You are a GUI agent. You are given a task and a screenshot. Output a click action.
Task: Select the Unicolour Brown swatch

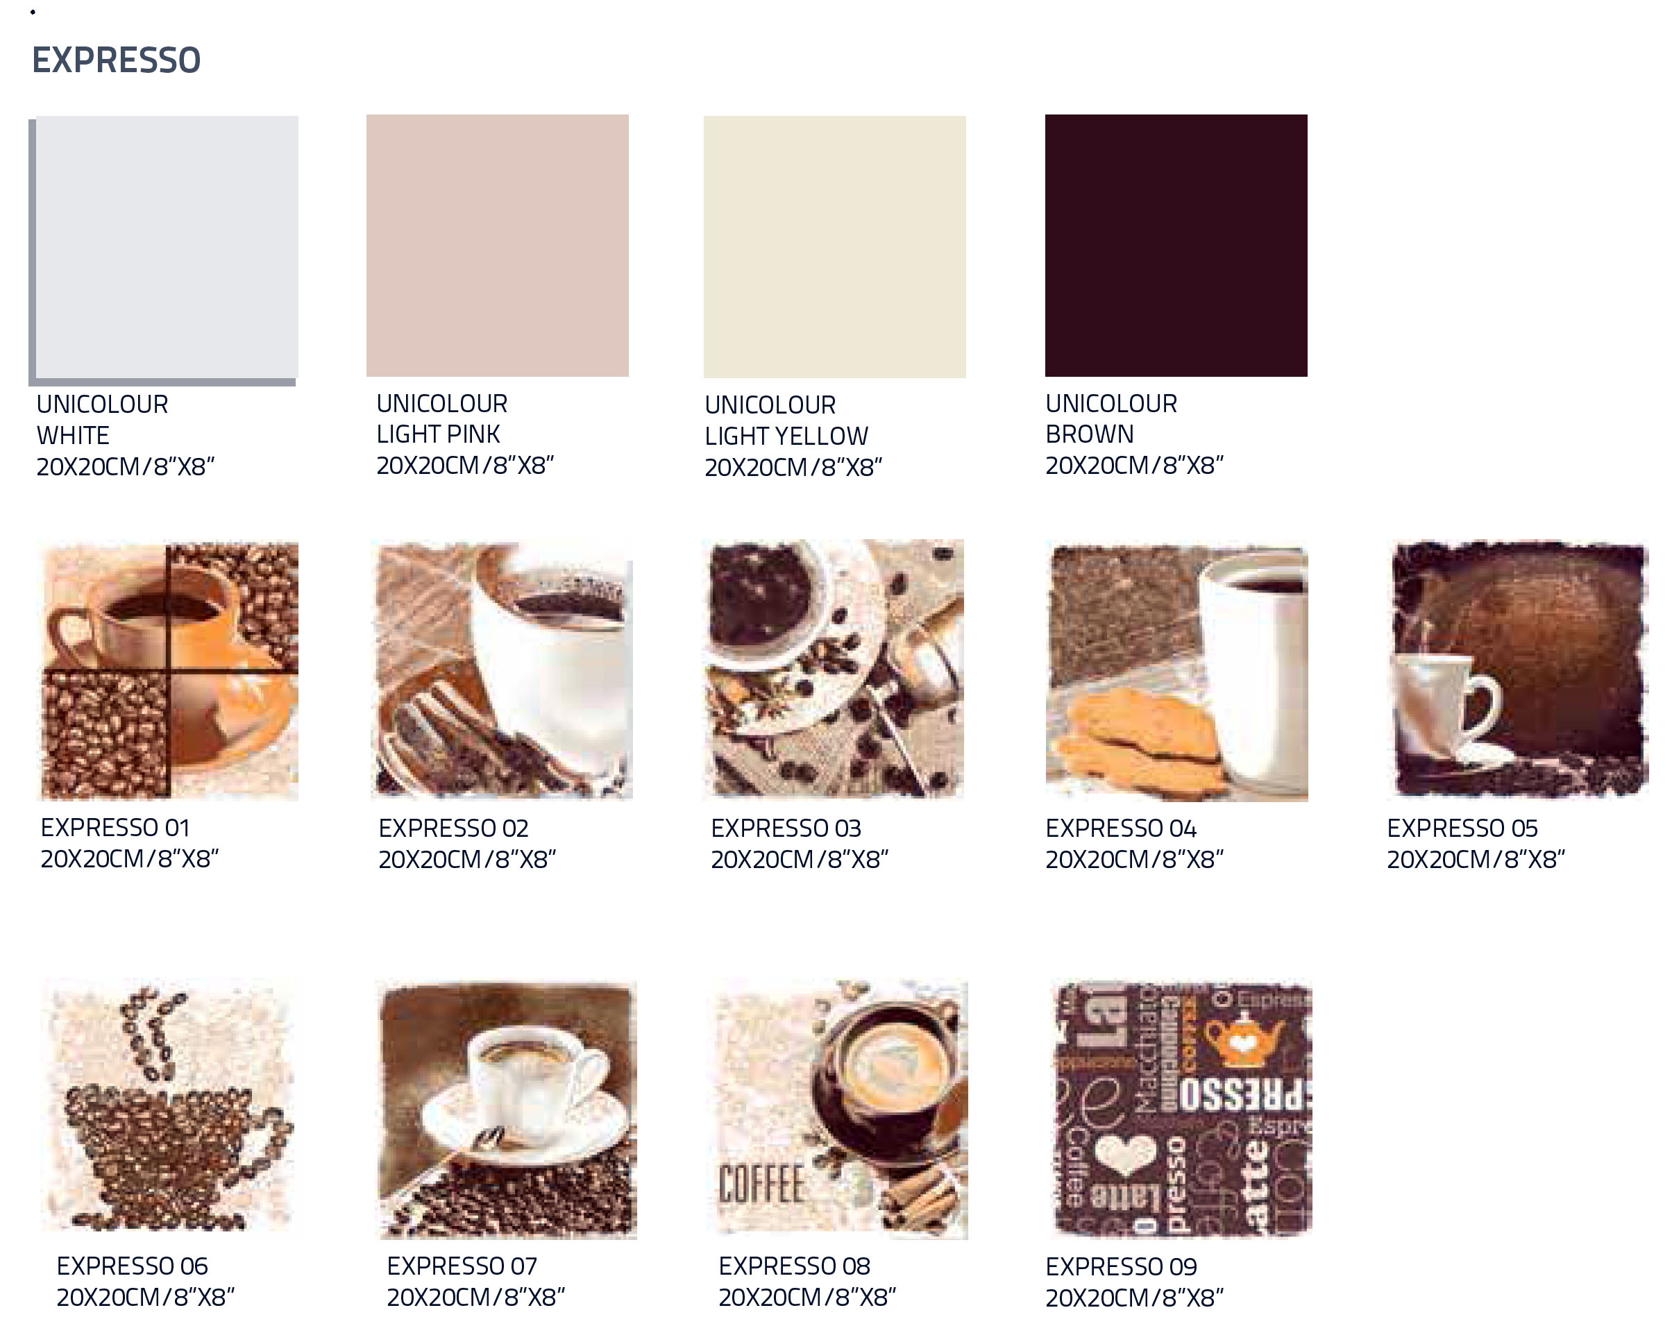(x=1176, y=245)
